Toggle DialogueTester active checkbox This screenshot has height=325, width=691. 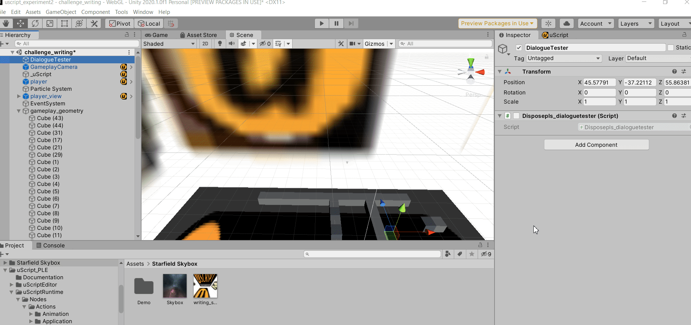click(519, 48)
